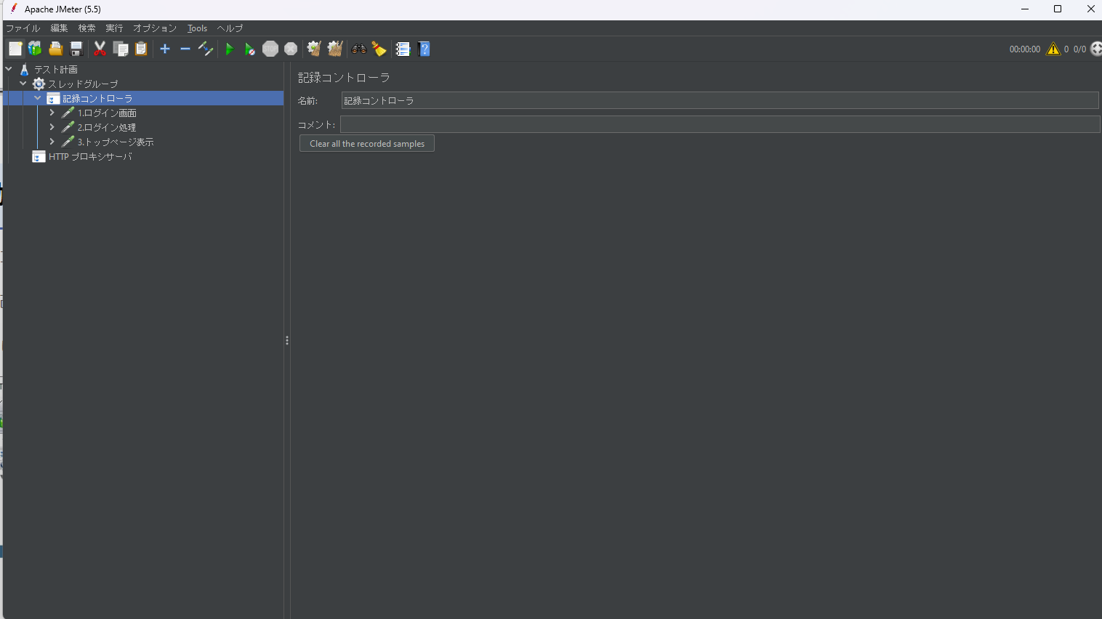Viewport: 1102px width, 619px height.
Task: Select HTTP プロキシサーバ tree item
Action: pyautogui.click(x=90, y=156)
